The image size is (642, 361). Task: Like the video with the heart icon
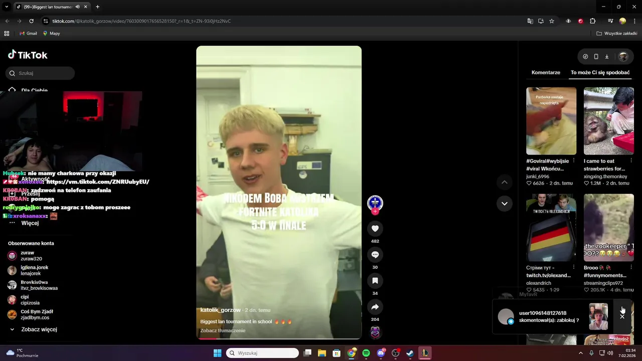(x=375, y=229)
